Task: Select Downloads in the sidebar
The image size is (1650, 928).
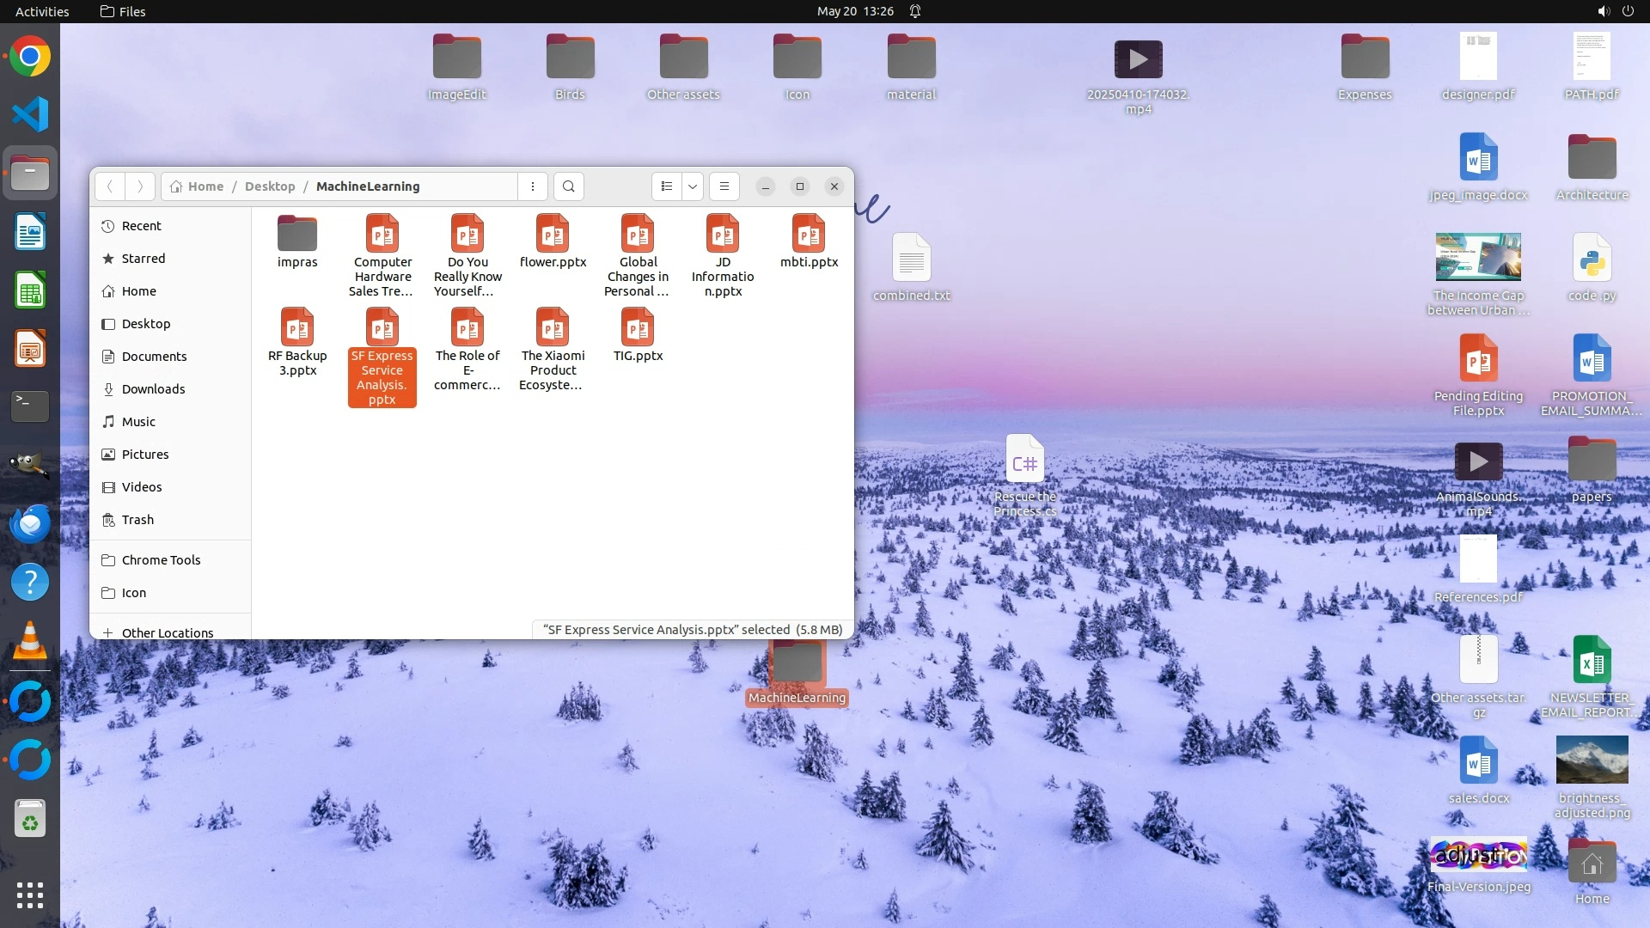Action: tap(153, 389)
